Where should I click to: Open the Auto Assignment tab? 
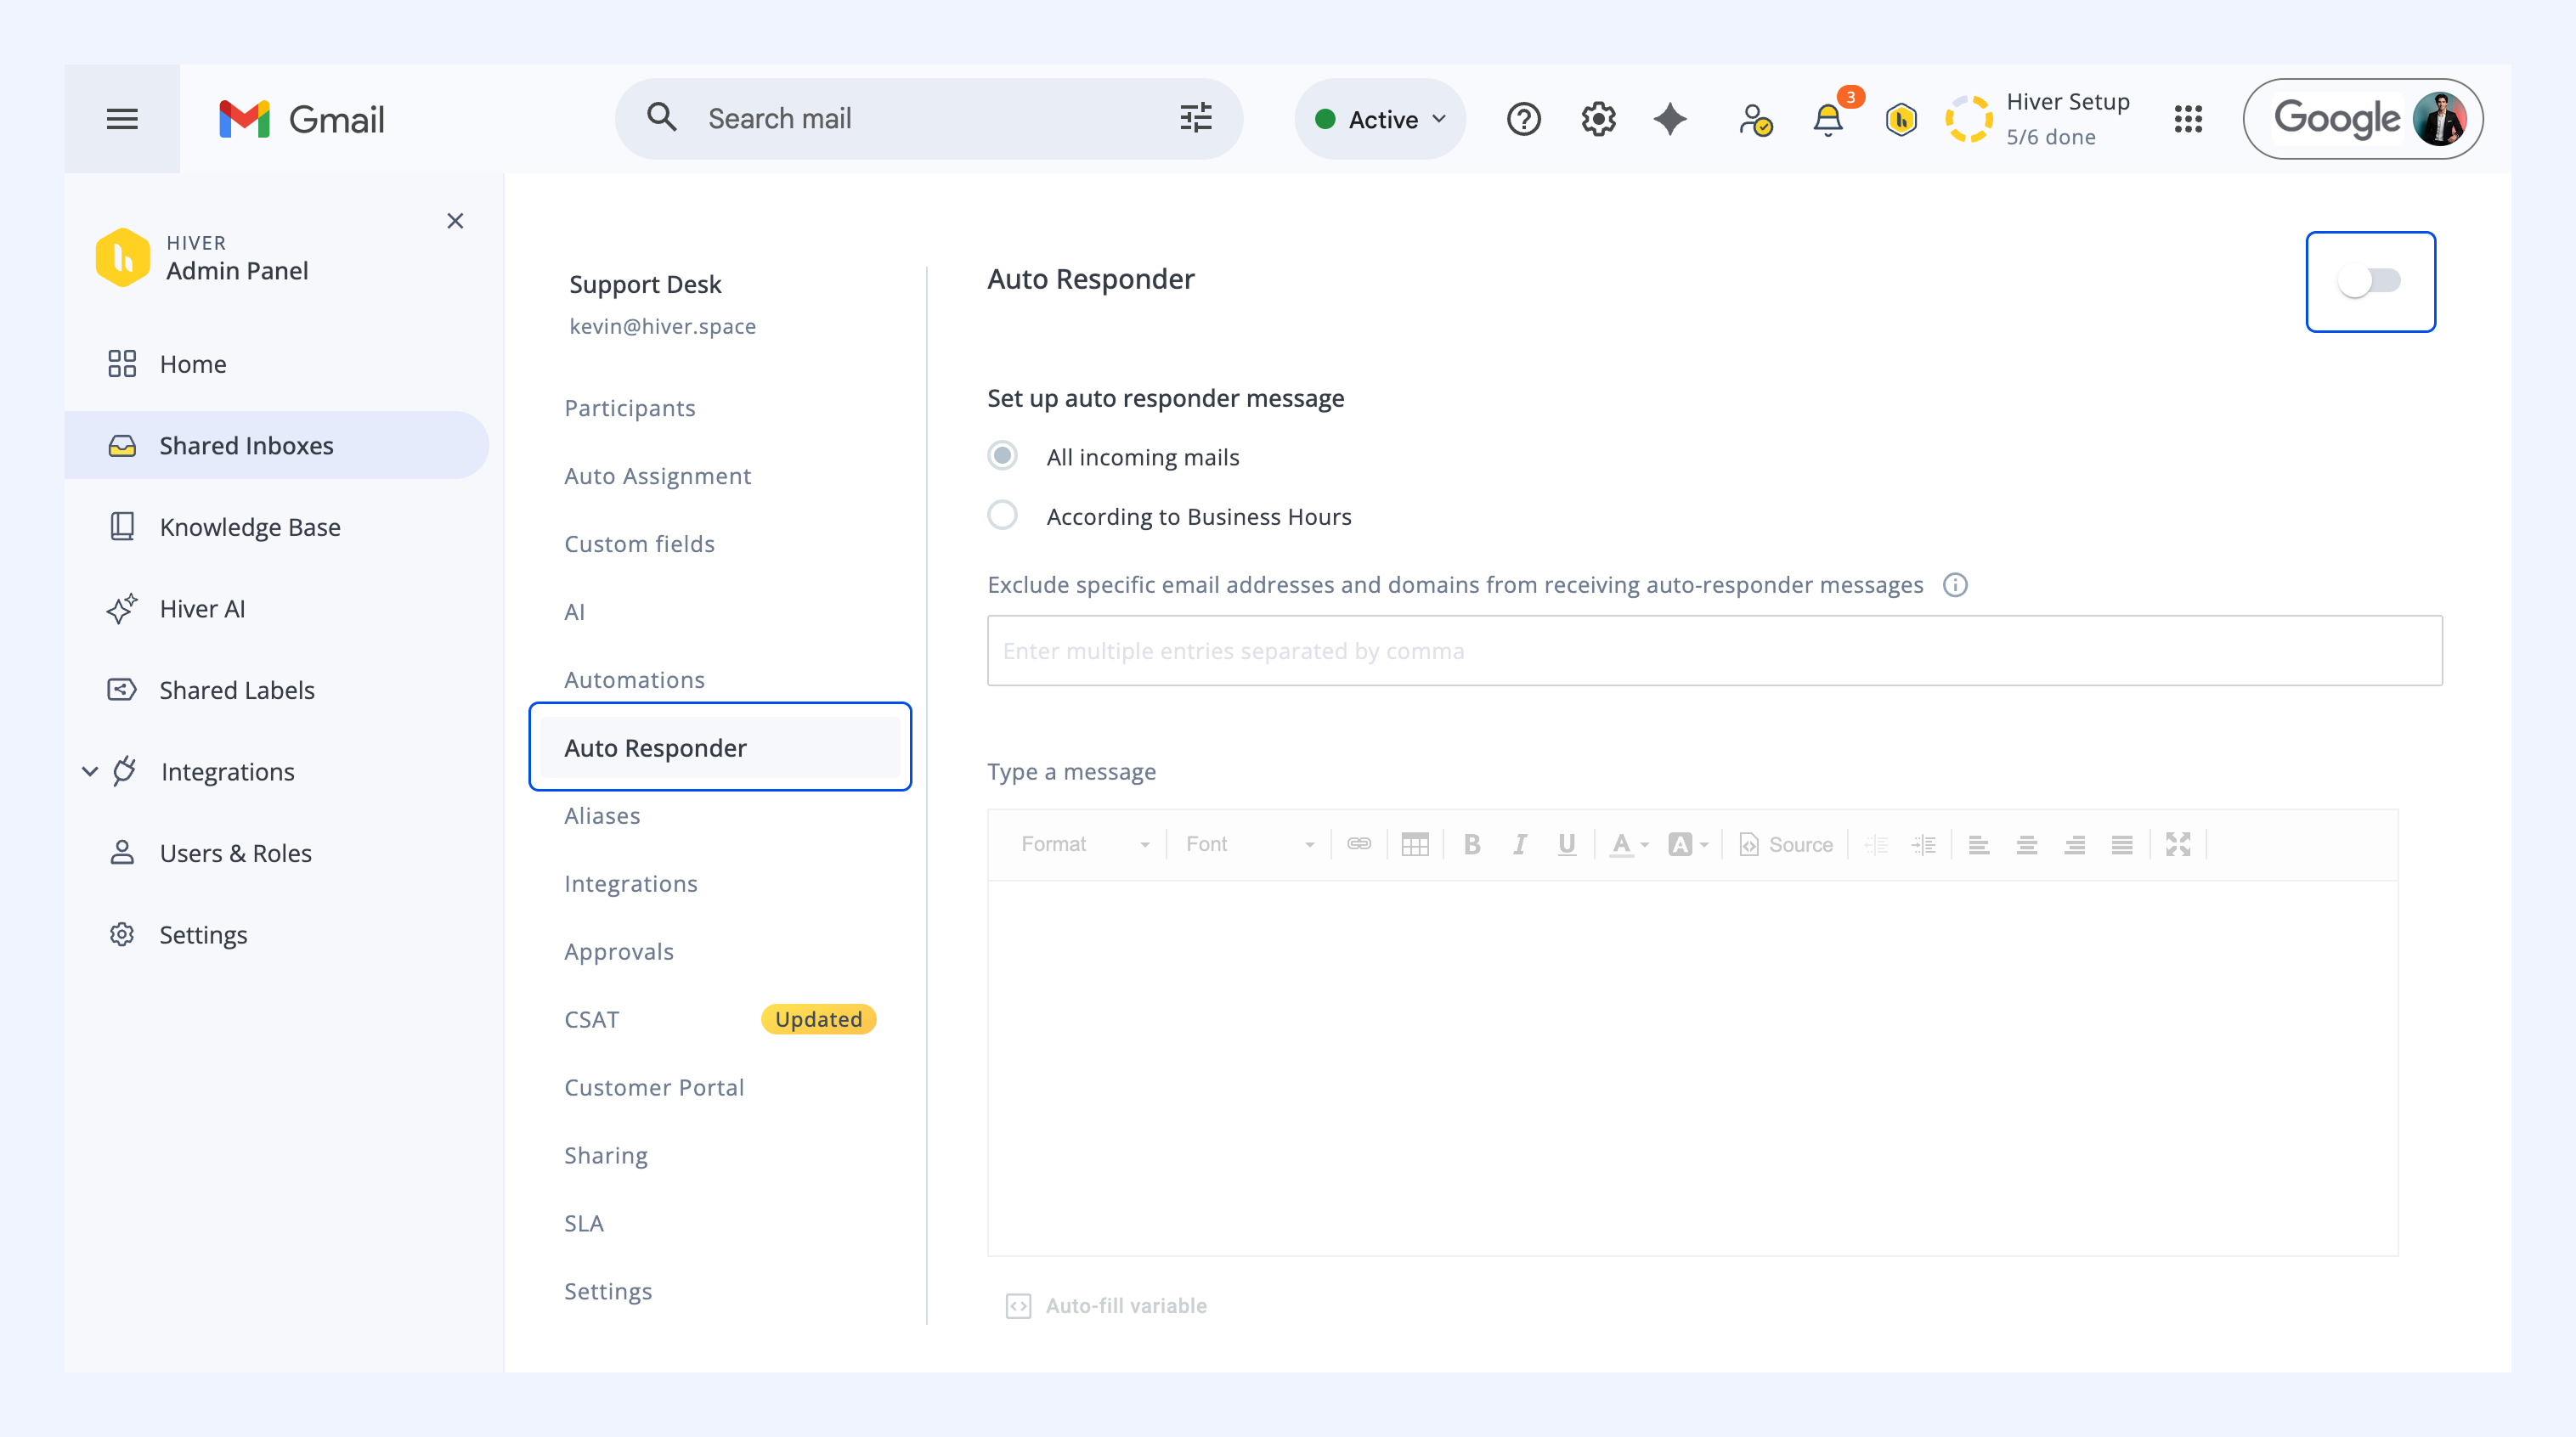pyautogui.click(x=658, y=476)
